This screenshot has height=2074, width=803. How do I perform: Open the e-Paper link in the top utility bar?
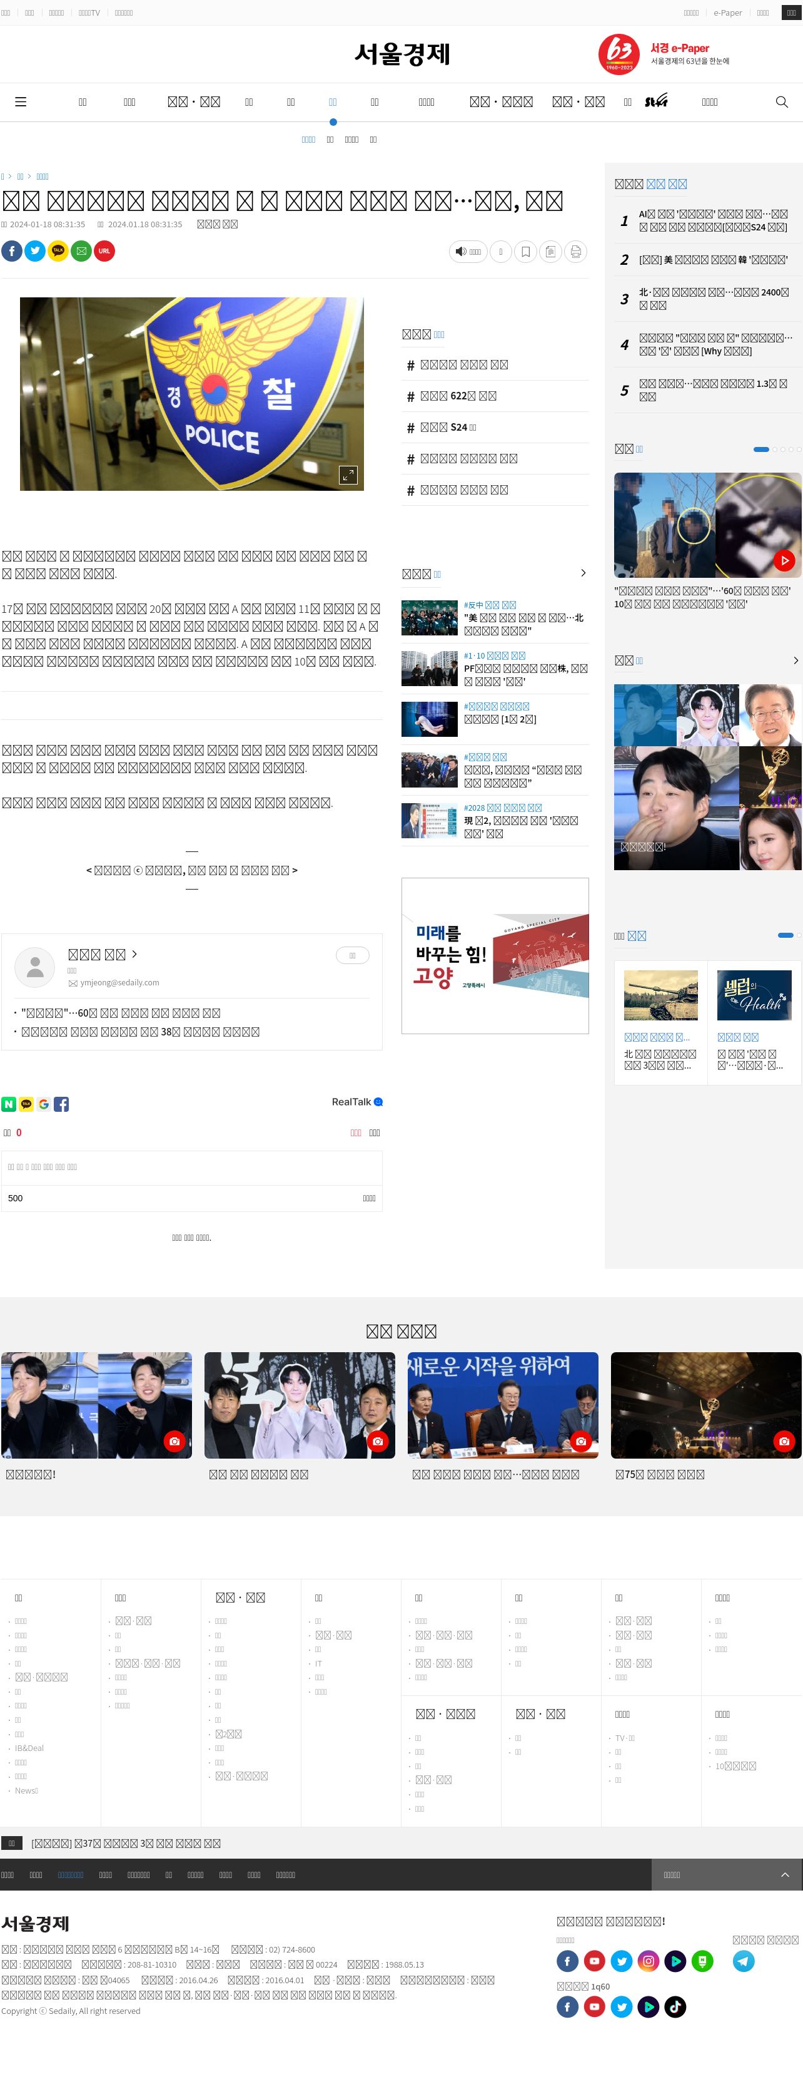coord(727,13)
